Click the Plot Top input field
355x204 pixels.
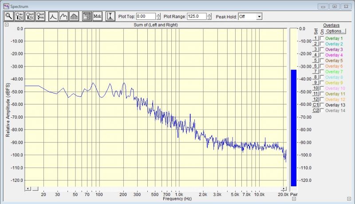(x=146, y=16)
